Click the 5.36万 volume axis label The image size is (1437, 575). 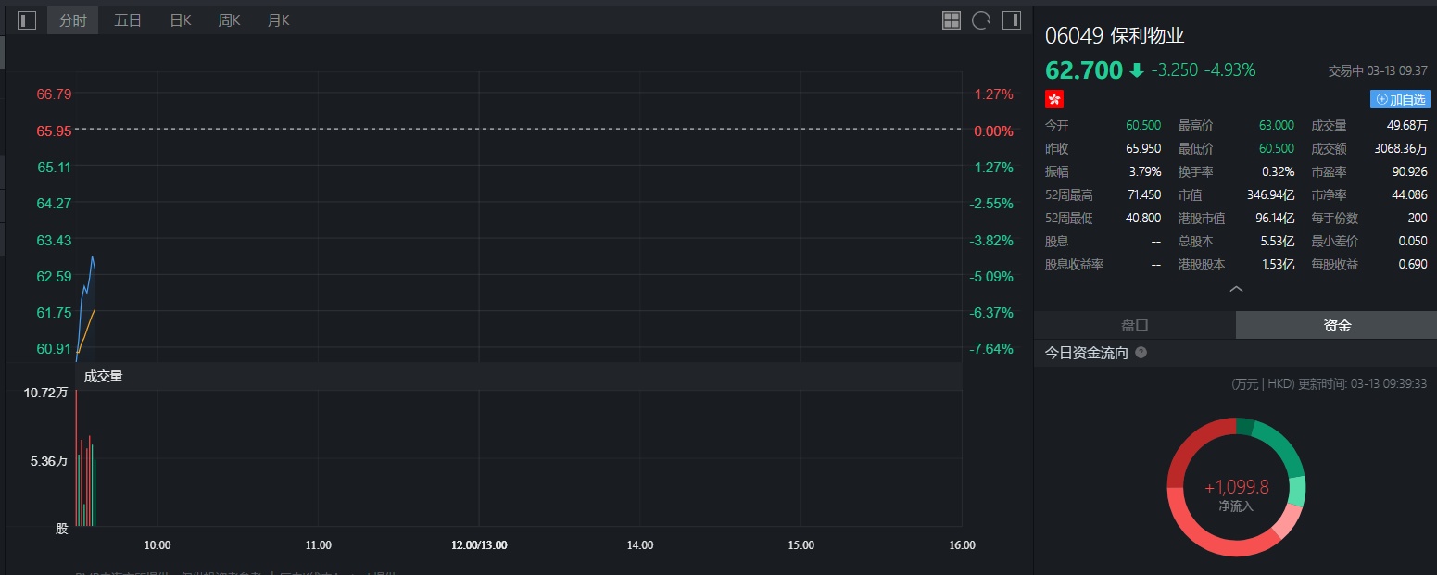49,461
